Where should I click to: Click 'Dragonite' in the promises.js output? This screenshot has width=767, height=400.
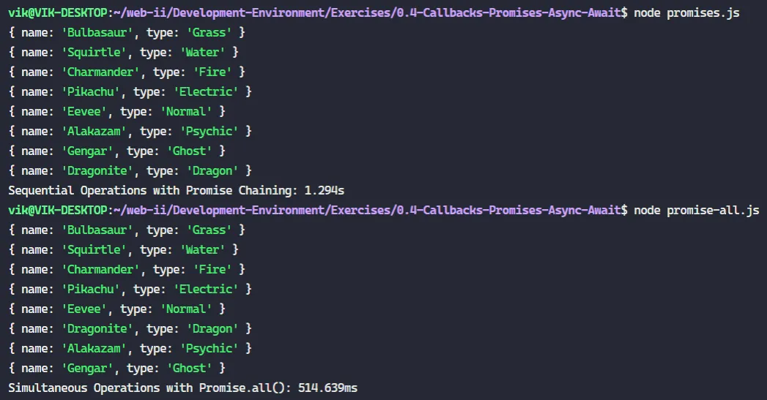pyautogui.click(x=97, y=171)
